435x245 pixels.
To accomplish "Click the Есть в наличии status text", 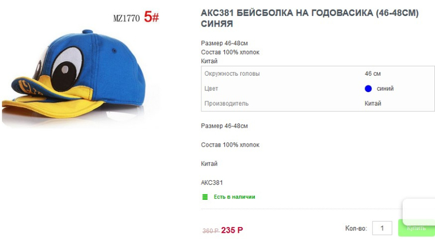I will pos(234,197).
